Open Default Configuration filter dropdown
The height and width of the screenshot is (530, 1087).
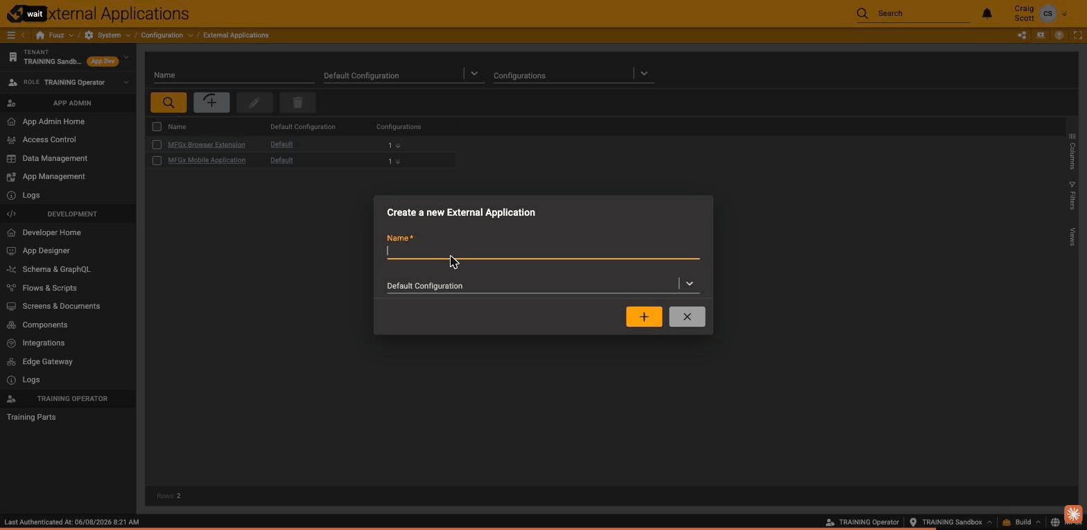[x=474, y=73]
